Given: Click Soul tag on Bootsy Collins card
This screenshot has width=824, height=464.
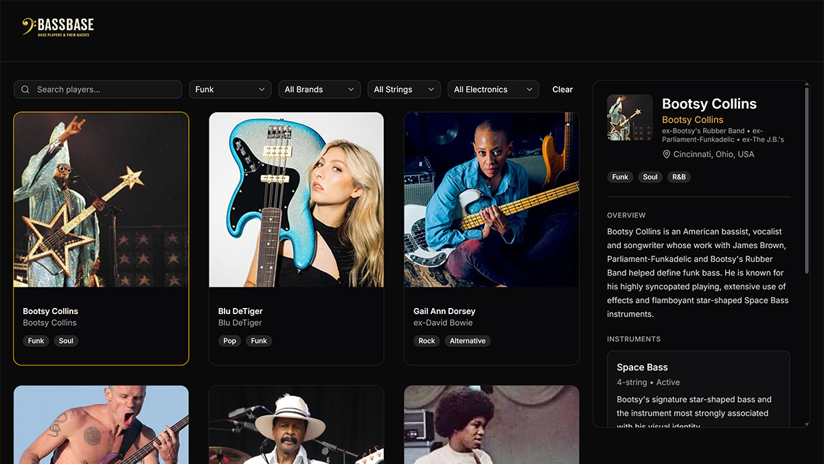Looking at the screenshot, I should pos(66,341).
